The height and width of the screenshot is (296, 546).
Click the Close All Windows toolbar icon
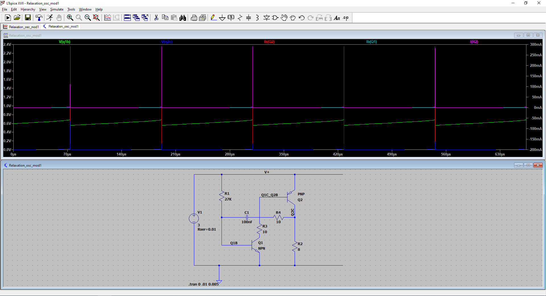145,18
